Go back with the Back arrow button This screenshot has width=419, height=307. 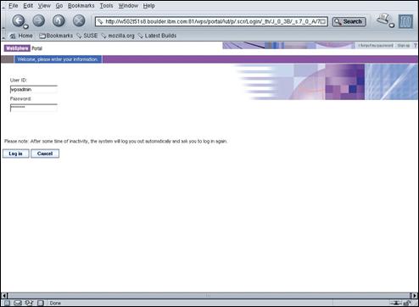pos(18,20)
